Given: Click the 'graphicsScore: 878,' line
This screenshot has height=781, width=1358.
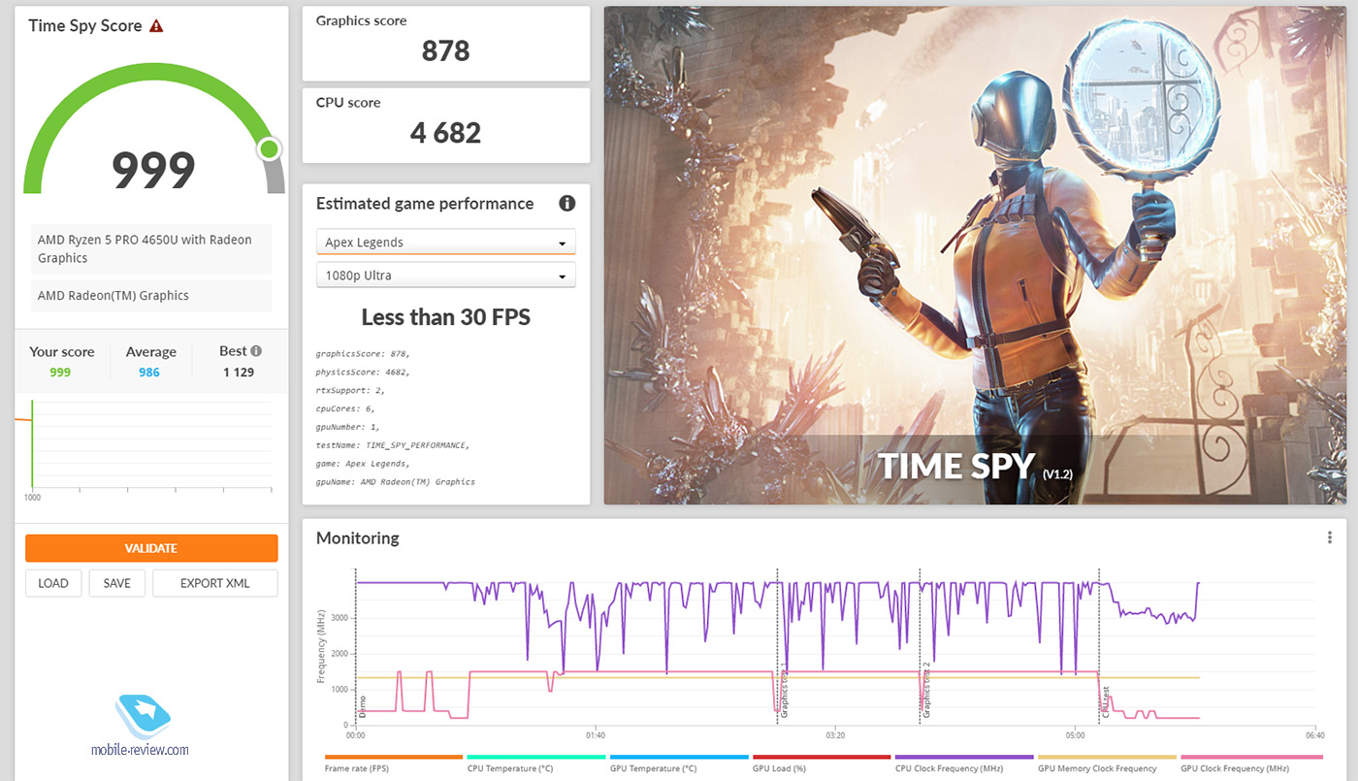Looking at the screenshot, I should coord(362,354).
